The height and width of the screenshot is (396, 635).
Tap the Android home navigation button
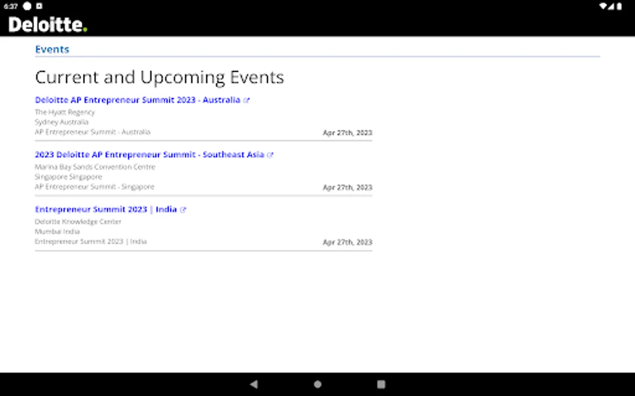tap(317, 384)
